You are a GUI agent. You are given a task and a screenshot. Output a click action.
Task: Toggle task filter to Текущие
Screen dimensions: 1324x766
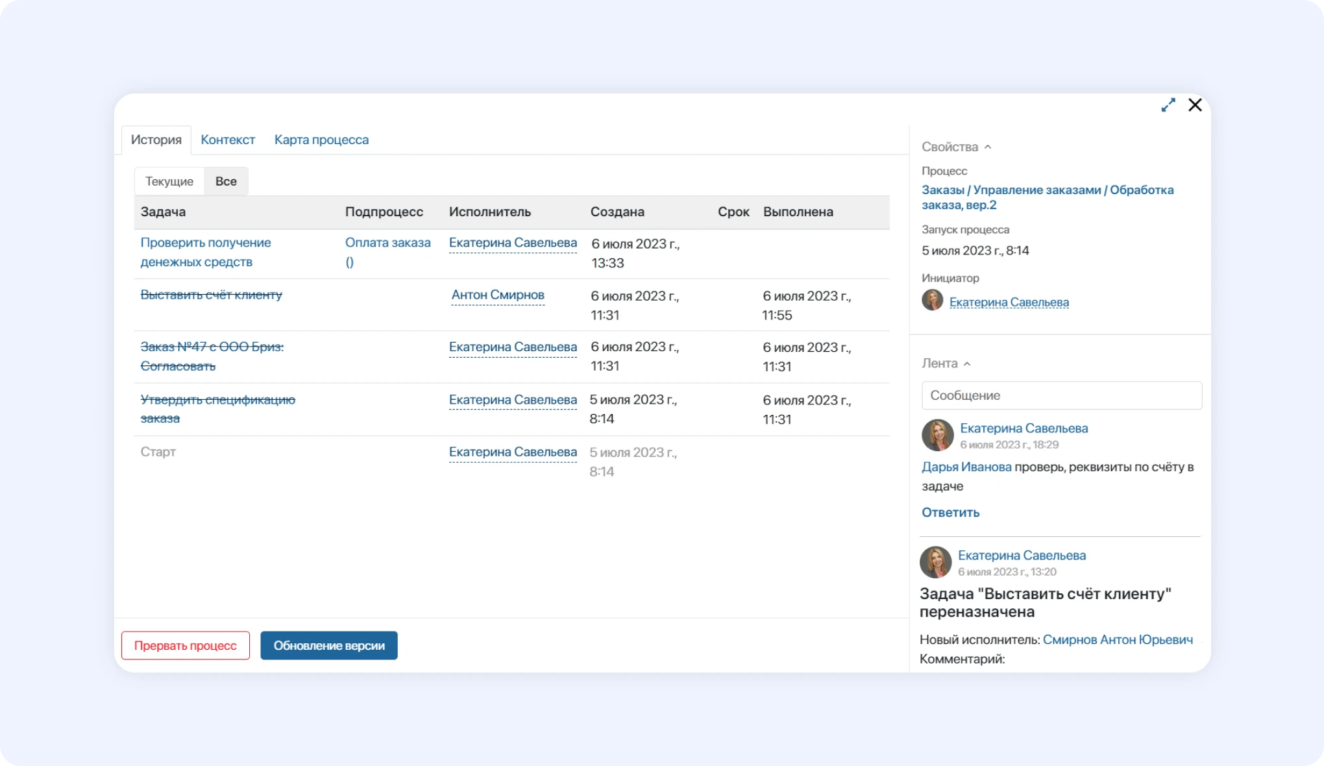pos(169,181)
